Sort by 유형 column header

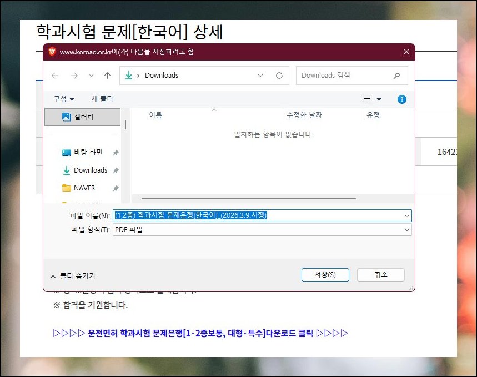373,115
